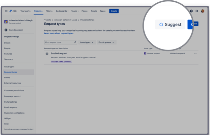Click the Atlassian School of Magic project icon

[6, 22]
